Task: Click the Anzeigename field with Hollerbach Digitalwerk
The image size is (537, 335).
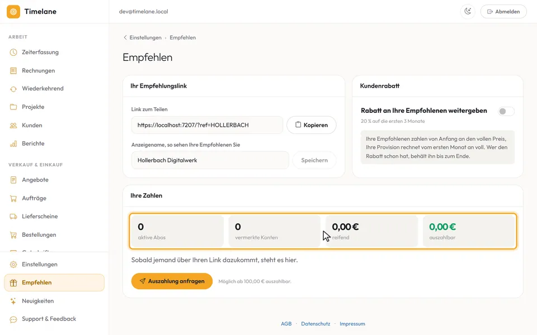Action: [210, 160]
